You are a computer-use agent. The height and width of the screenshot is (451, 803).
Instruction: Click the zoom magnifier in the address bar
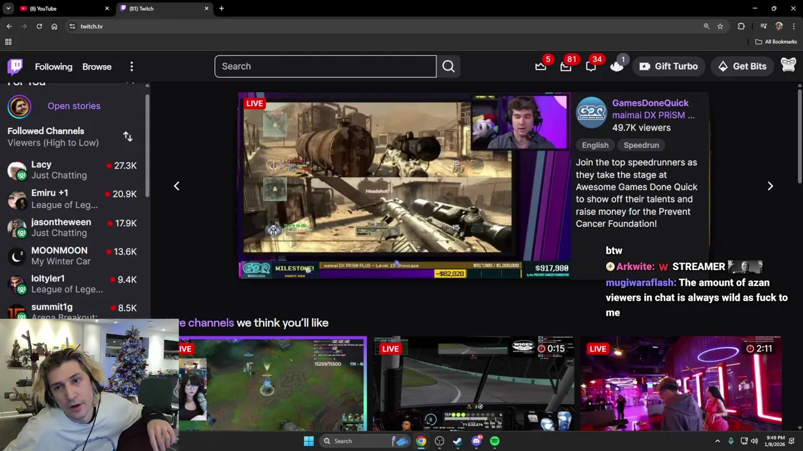point(706,26)
